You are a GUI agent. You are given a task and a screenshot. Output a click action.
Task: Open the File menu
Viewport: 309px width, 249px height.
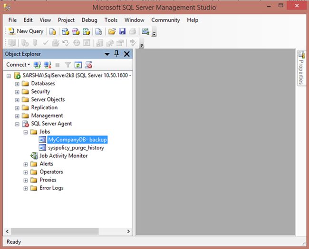pos(12,20)
